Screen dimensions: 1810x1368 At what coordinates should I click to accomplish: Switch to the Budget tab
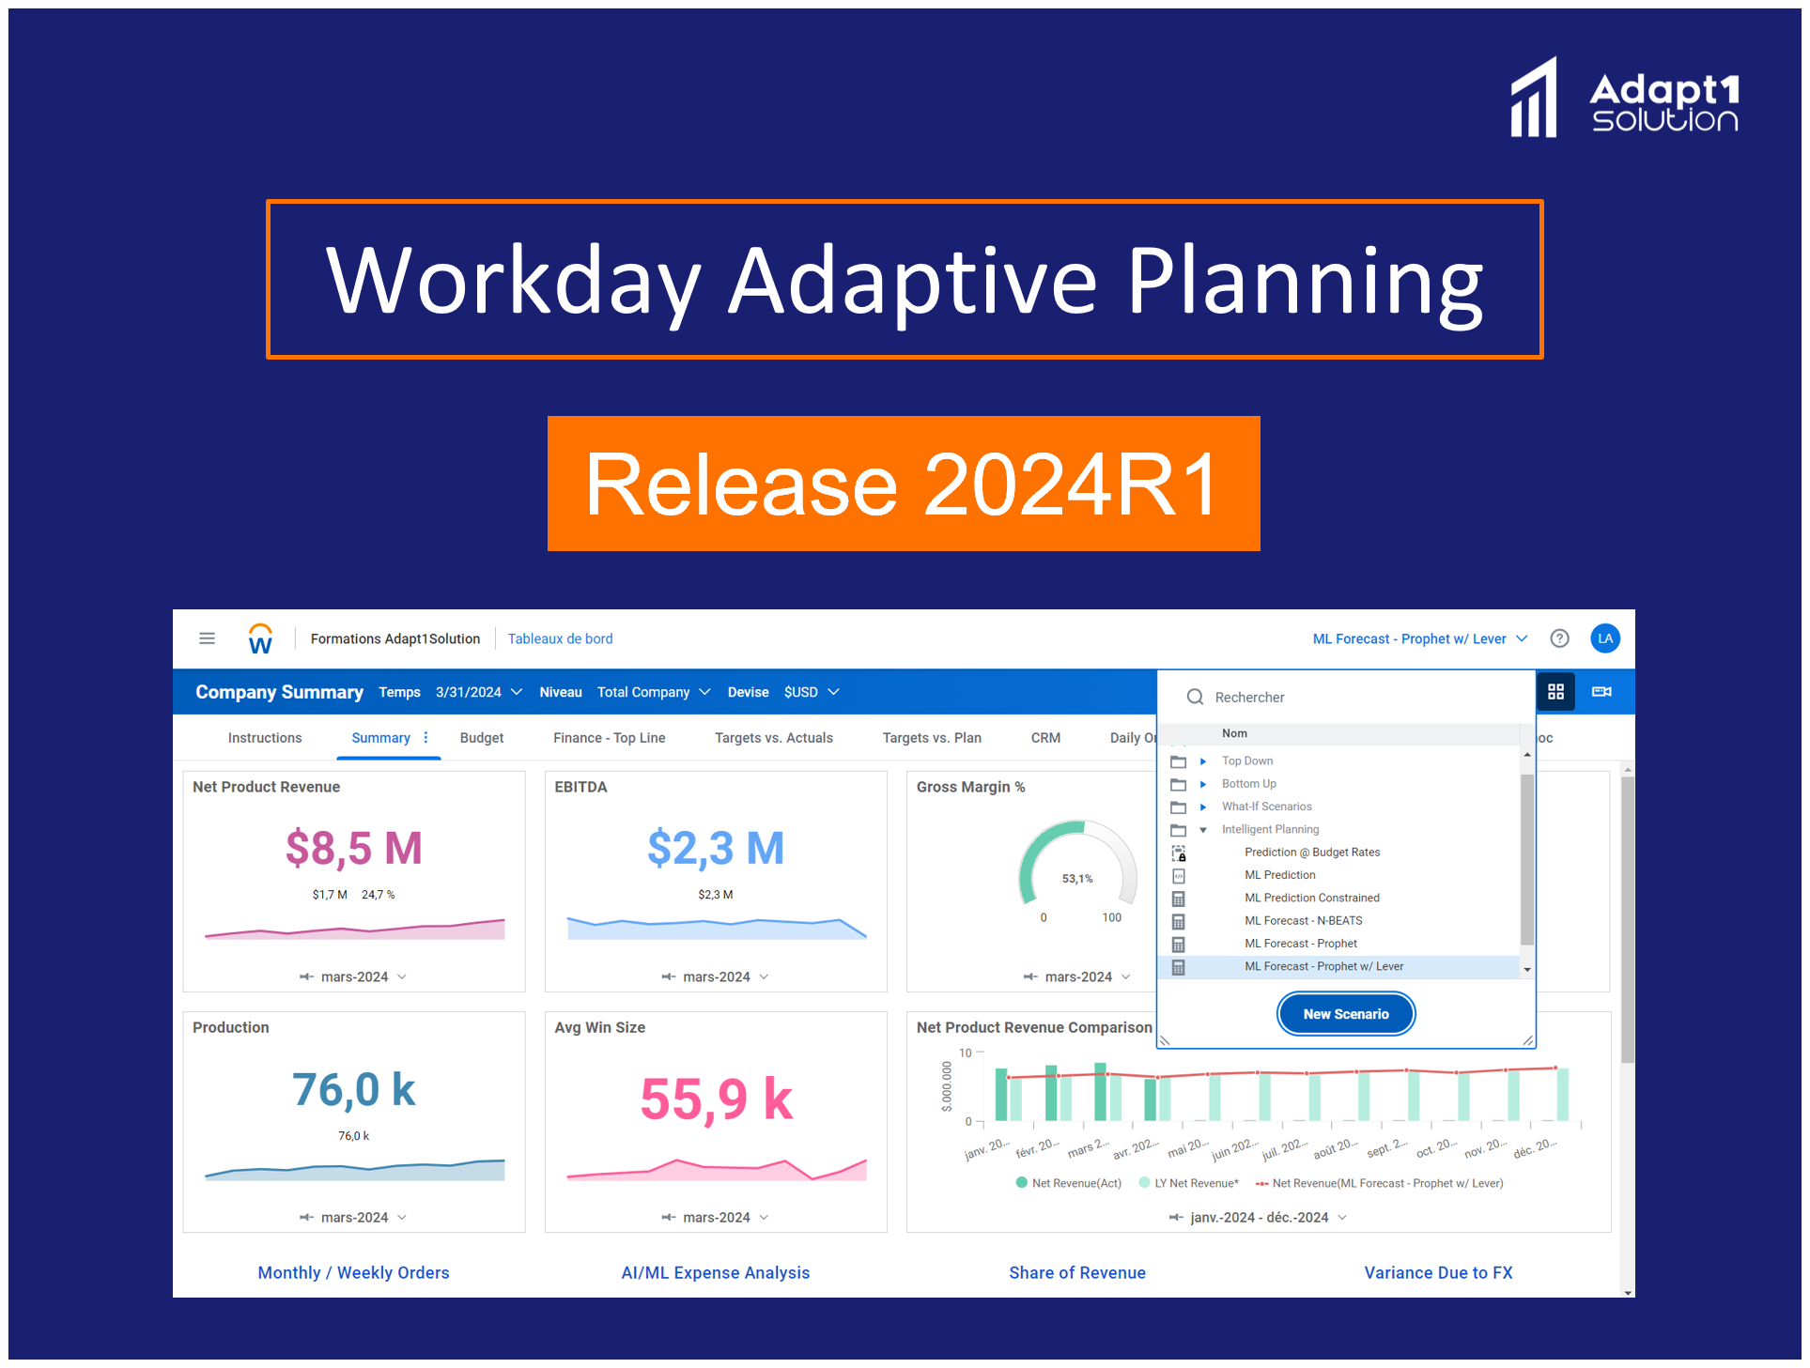(x=482, y=738)
